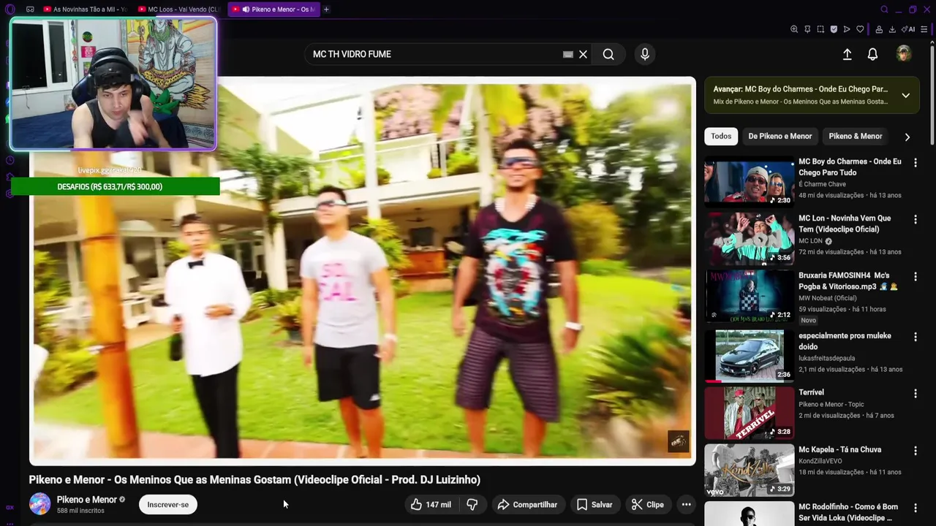Click the Clipe scissors button
The image size is (936, 526).
point(648,505)
